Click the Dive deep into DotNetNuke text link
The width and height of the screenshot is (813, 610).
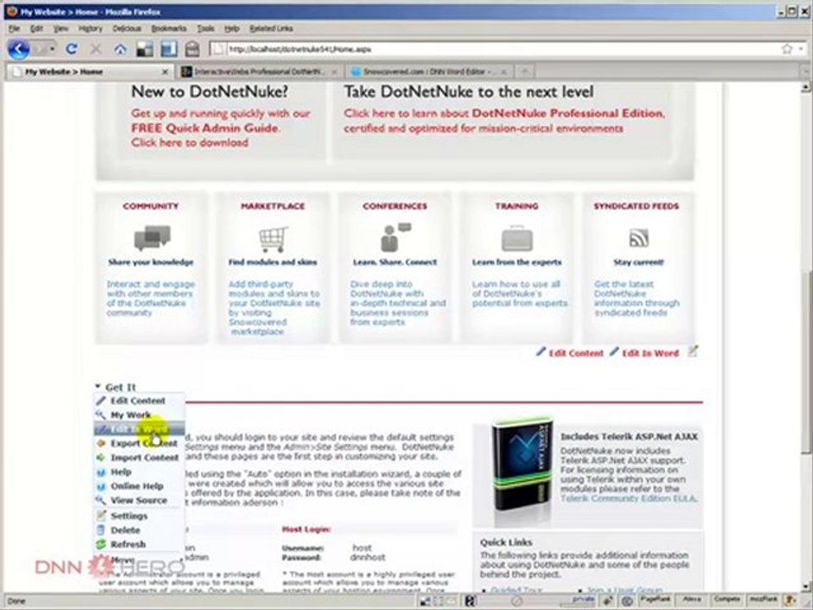pyautogui.click(x=397, y=303)
